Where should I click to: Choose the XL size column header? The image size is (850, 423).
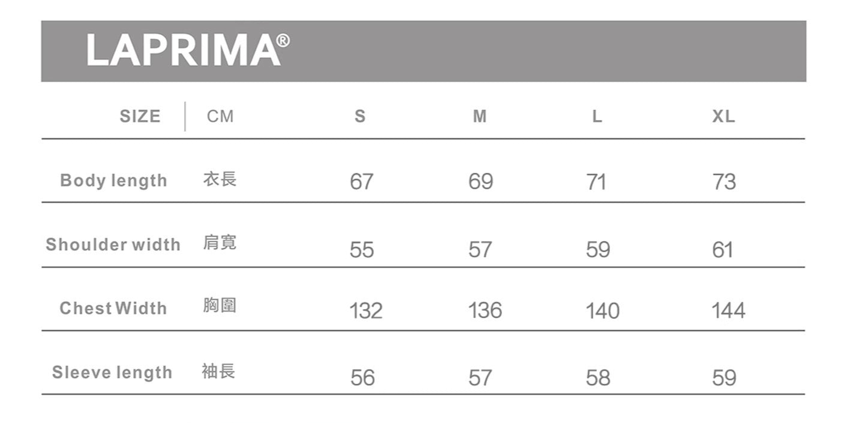pyautogui.click(x=723, y=116)
